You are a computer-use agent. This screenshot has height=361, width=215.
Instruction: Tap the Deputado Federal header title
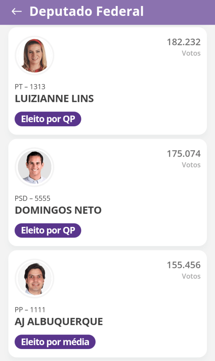point(87,12)
